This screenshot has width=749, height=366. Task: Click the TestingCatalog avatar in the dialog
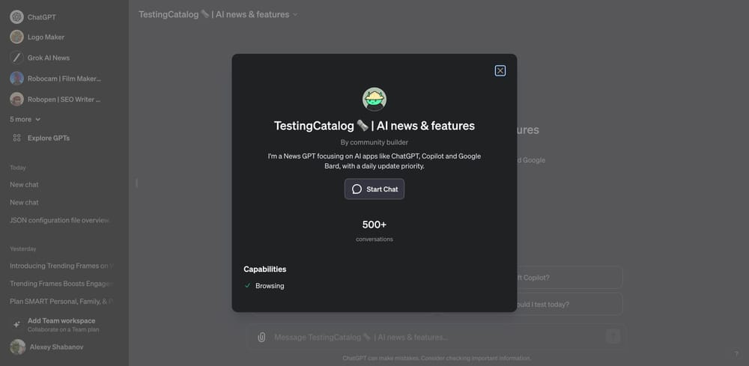point(374,100)
